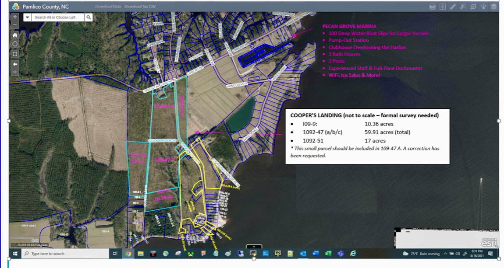Select the Measure ruler tool
The width and height of the screenshot is (504, 268).
point(453,7)
